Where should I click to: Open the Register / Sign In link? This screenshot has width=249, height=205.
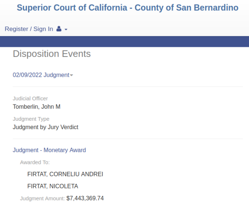tap(29, 29)
